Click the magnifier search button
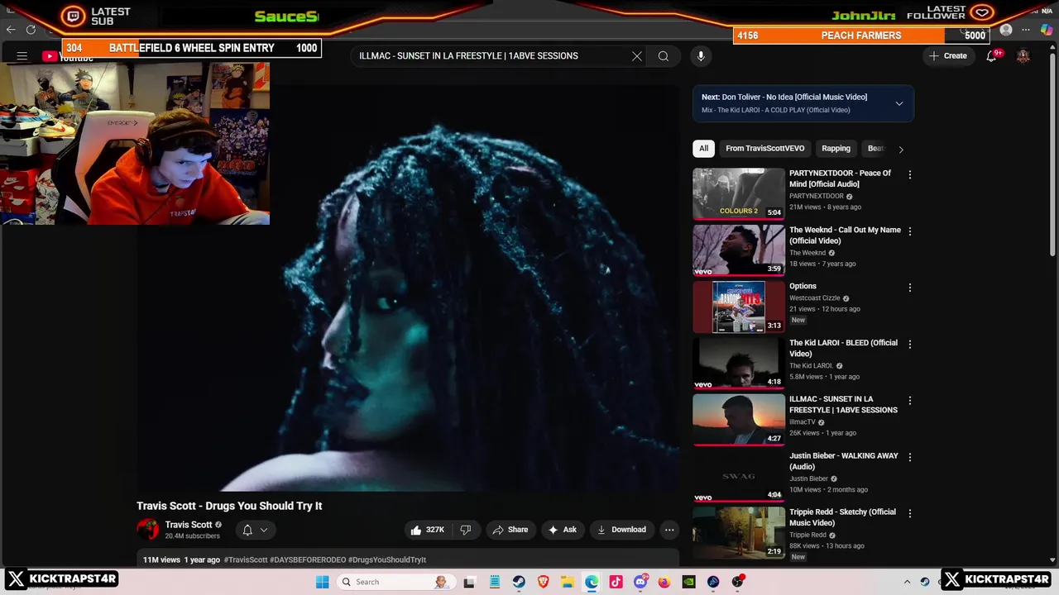The height and width of the screenshot is (595, 1059). 664,56
